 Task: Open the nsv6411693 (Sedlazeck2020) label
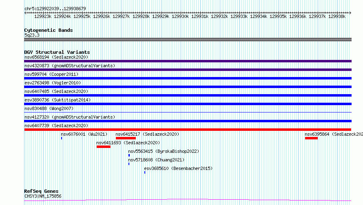point(128,143)
